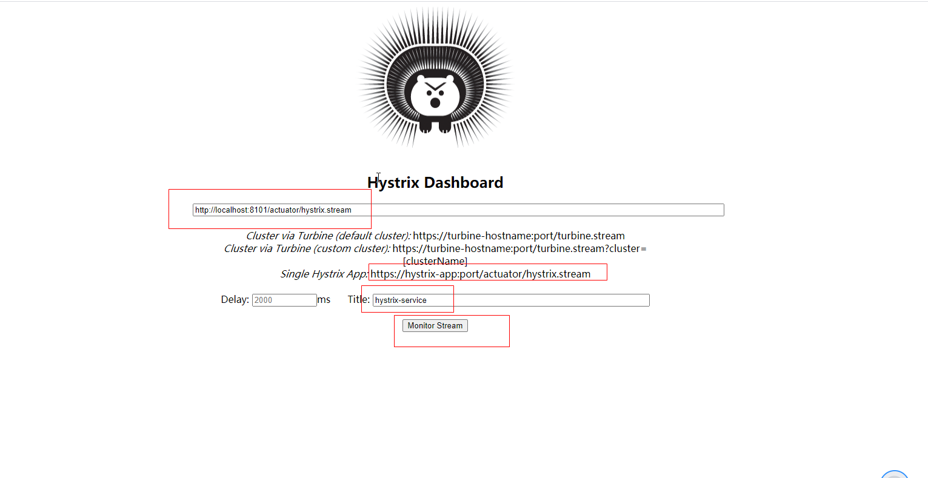This screenshot has width=928, height=478.
Task: Click the '[clusterName]' placeholder text
Action: 435,261
